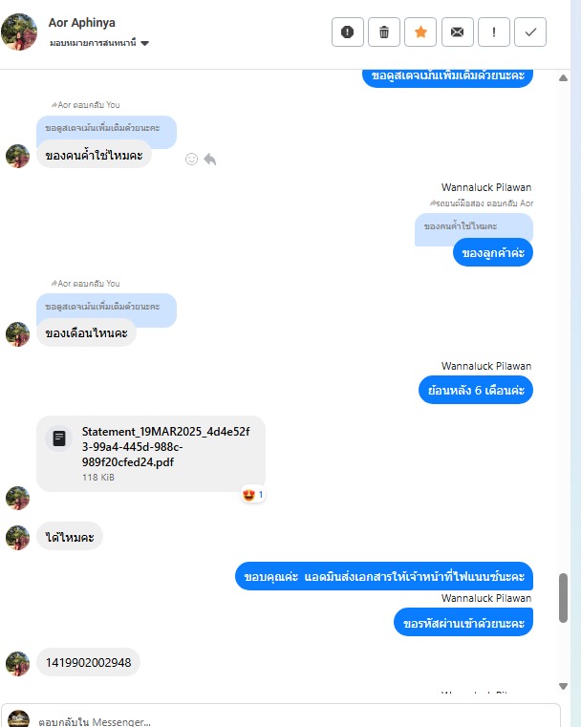Mark conversation unread with envelope icon
The width and height of the screenshot is (581, 727).
pyautogui.click(x=457, y=32)
